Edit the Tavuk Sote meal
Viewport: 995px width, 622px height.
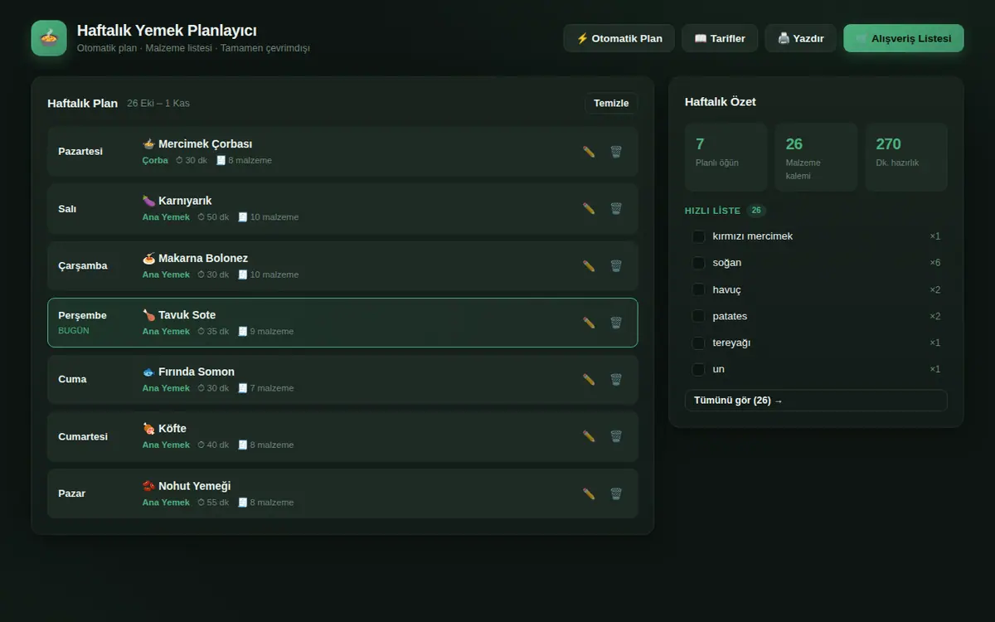coord(589,323)
